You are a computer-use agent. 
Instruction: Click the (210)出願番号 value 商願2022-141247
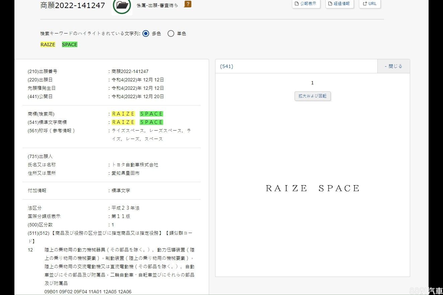click(x=130, y=71)
